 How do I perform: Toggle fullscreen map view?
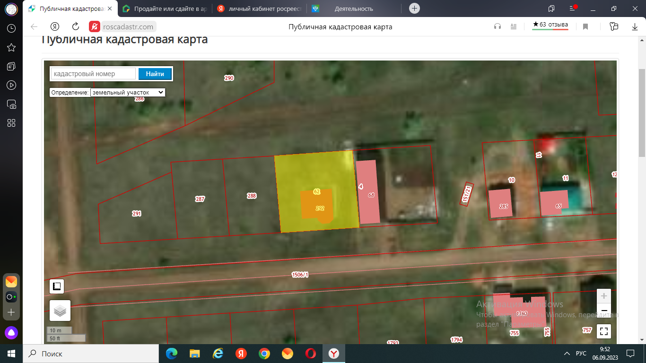tap(604, 331)
